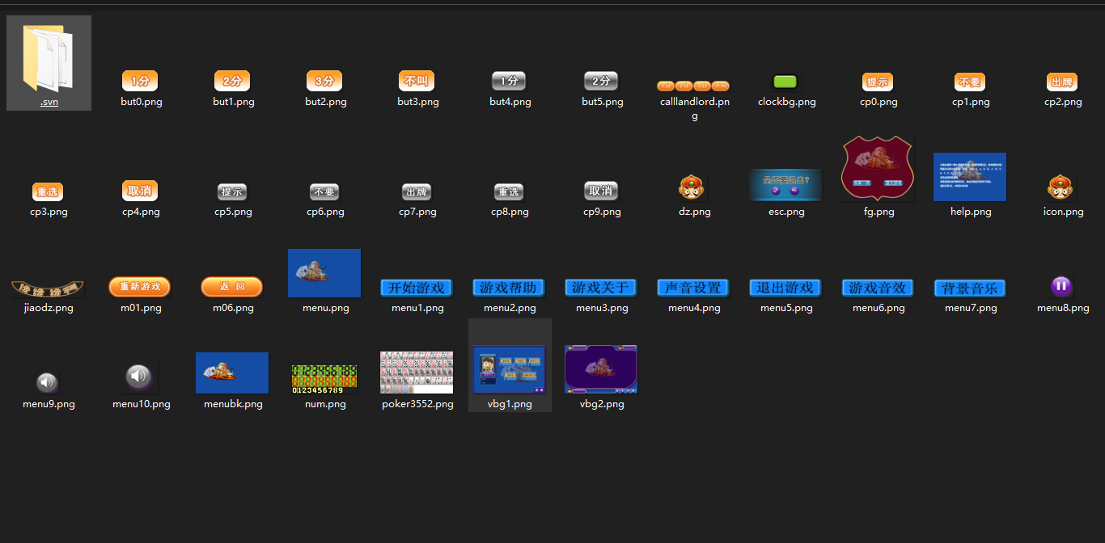Select the dz.png character icon
The height and width of the screenshot is (543, 1105).
point(693,188)
